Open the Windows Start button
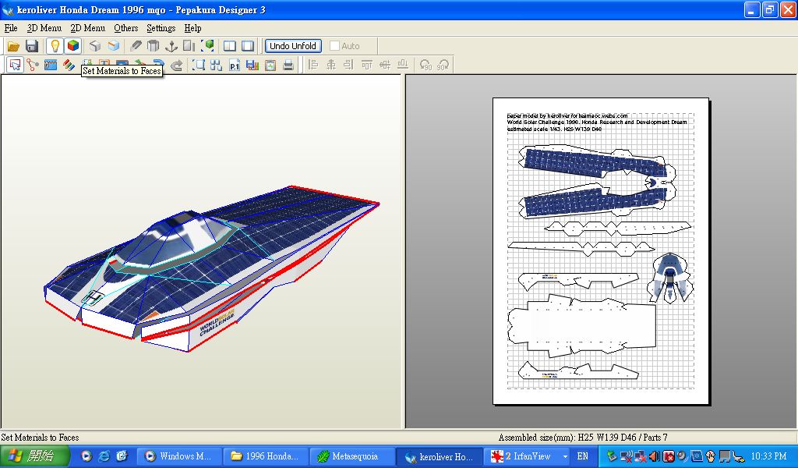 (x=34, y=456)
